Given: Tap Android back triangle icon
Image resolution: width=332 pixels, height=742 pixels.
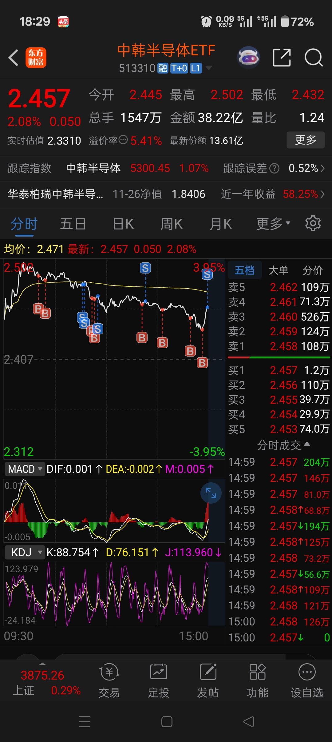Looking at the screenshot, I should (x=249, y=722).
